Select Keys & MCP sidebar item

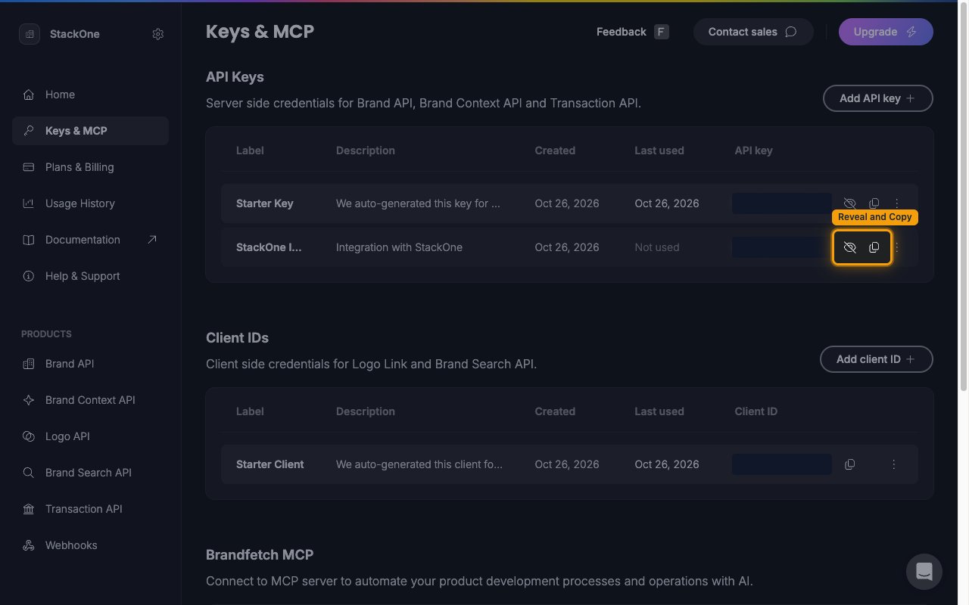[x=90, y=131]
